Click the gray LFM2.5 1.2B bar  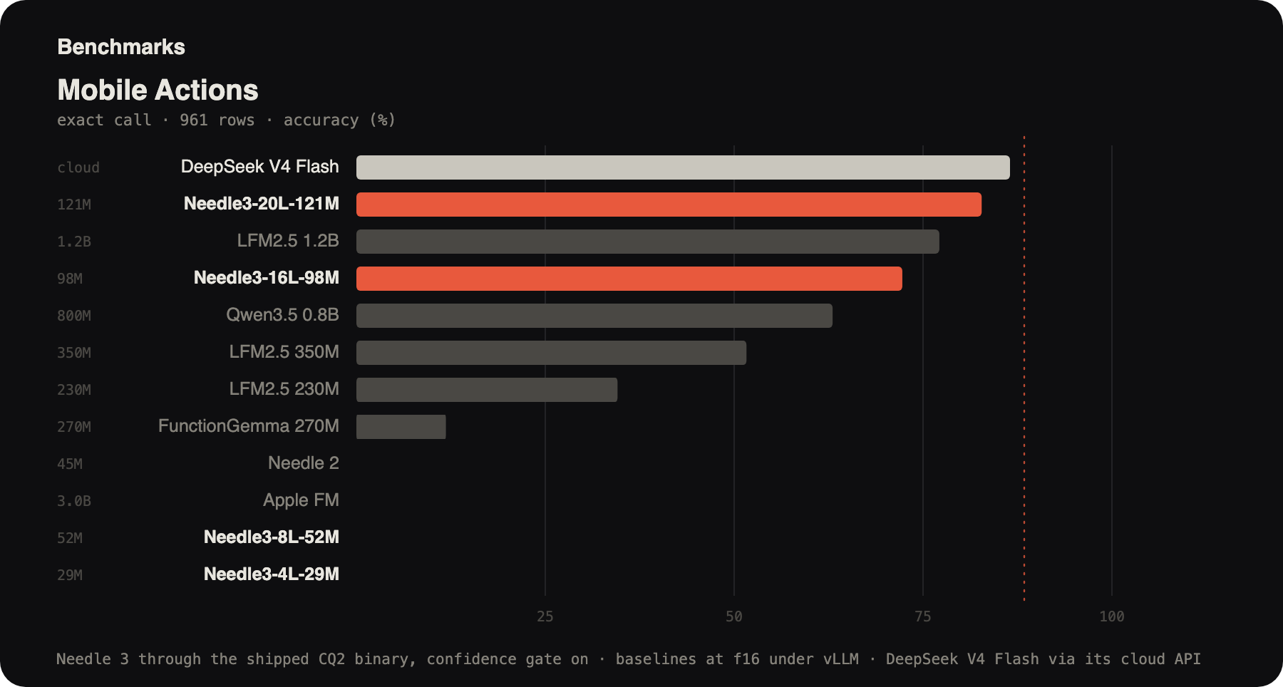point(648,242)
